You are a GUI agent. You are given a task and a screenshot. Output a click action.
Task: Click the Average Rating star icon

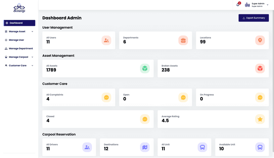[260, 119]
